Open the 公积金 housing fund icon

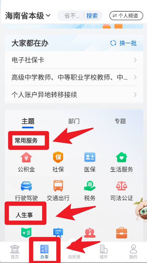coord(27,157)
